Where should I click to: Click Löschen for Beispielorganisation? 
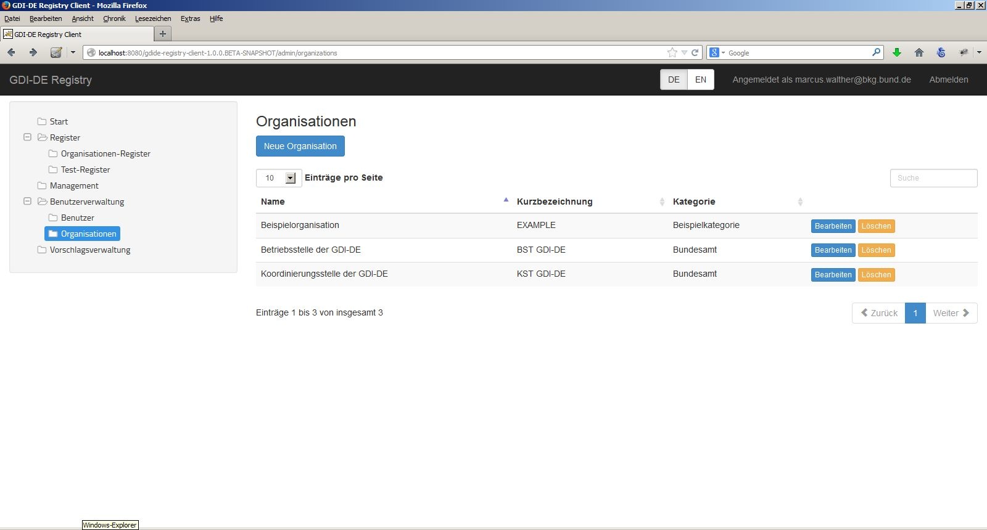(876, 226)
